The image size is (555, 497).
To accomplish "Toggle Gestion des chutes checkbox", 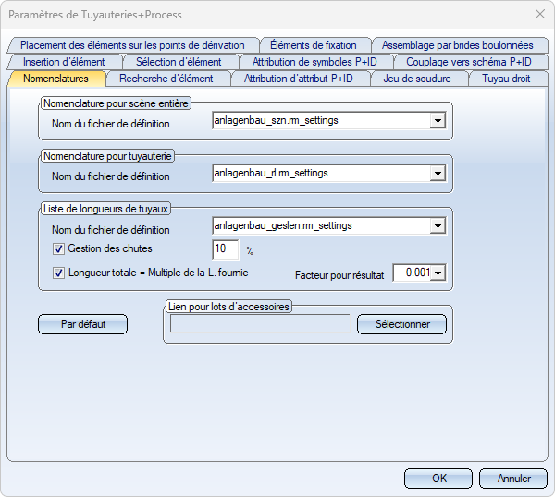I will pyautogui.click(x=58, y=248).
